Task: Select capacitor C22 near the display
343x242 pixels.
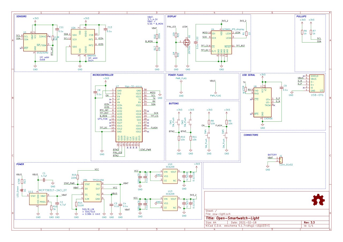Action: 196,42
